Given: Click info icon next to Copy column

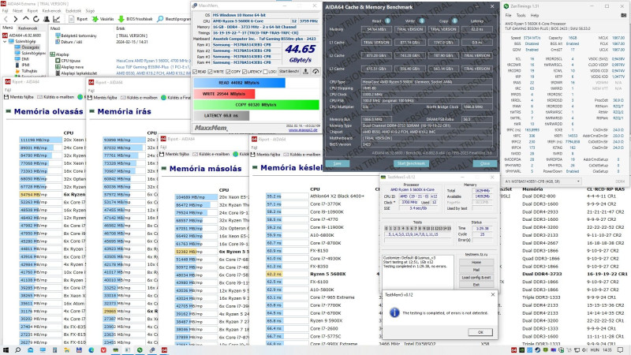Looking at the screenshot, I should pos(455,21).
